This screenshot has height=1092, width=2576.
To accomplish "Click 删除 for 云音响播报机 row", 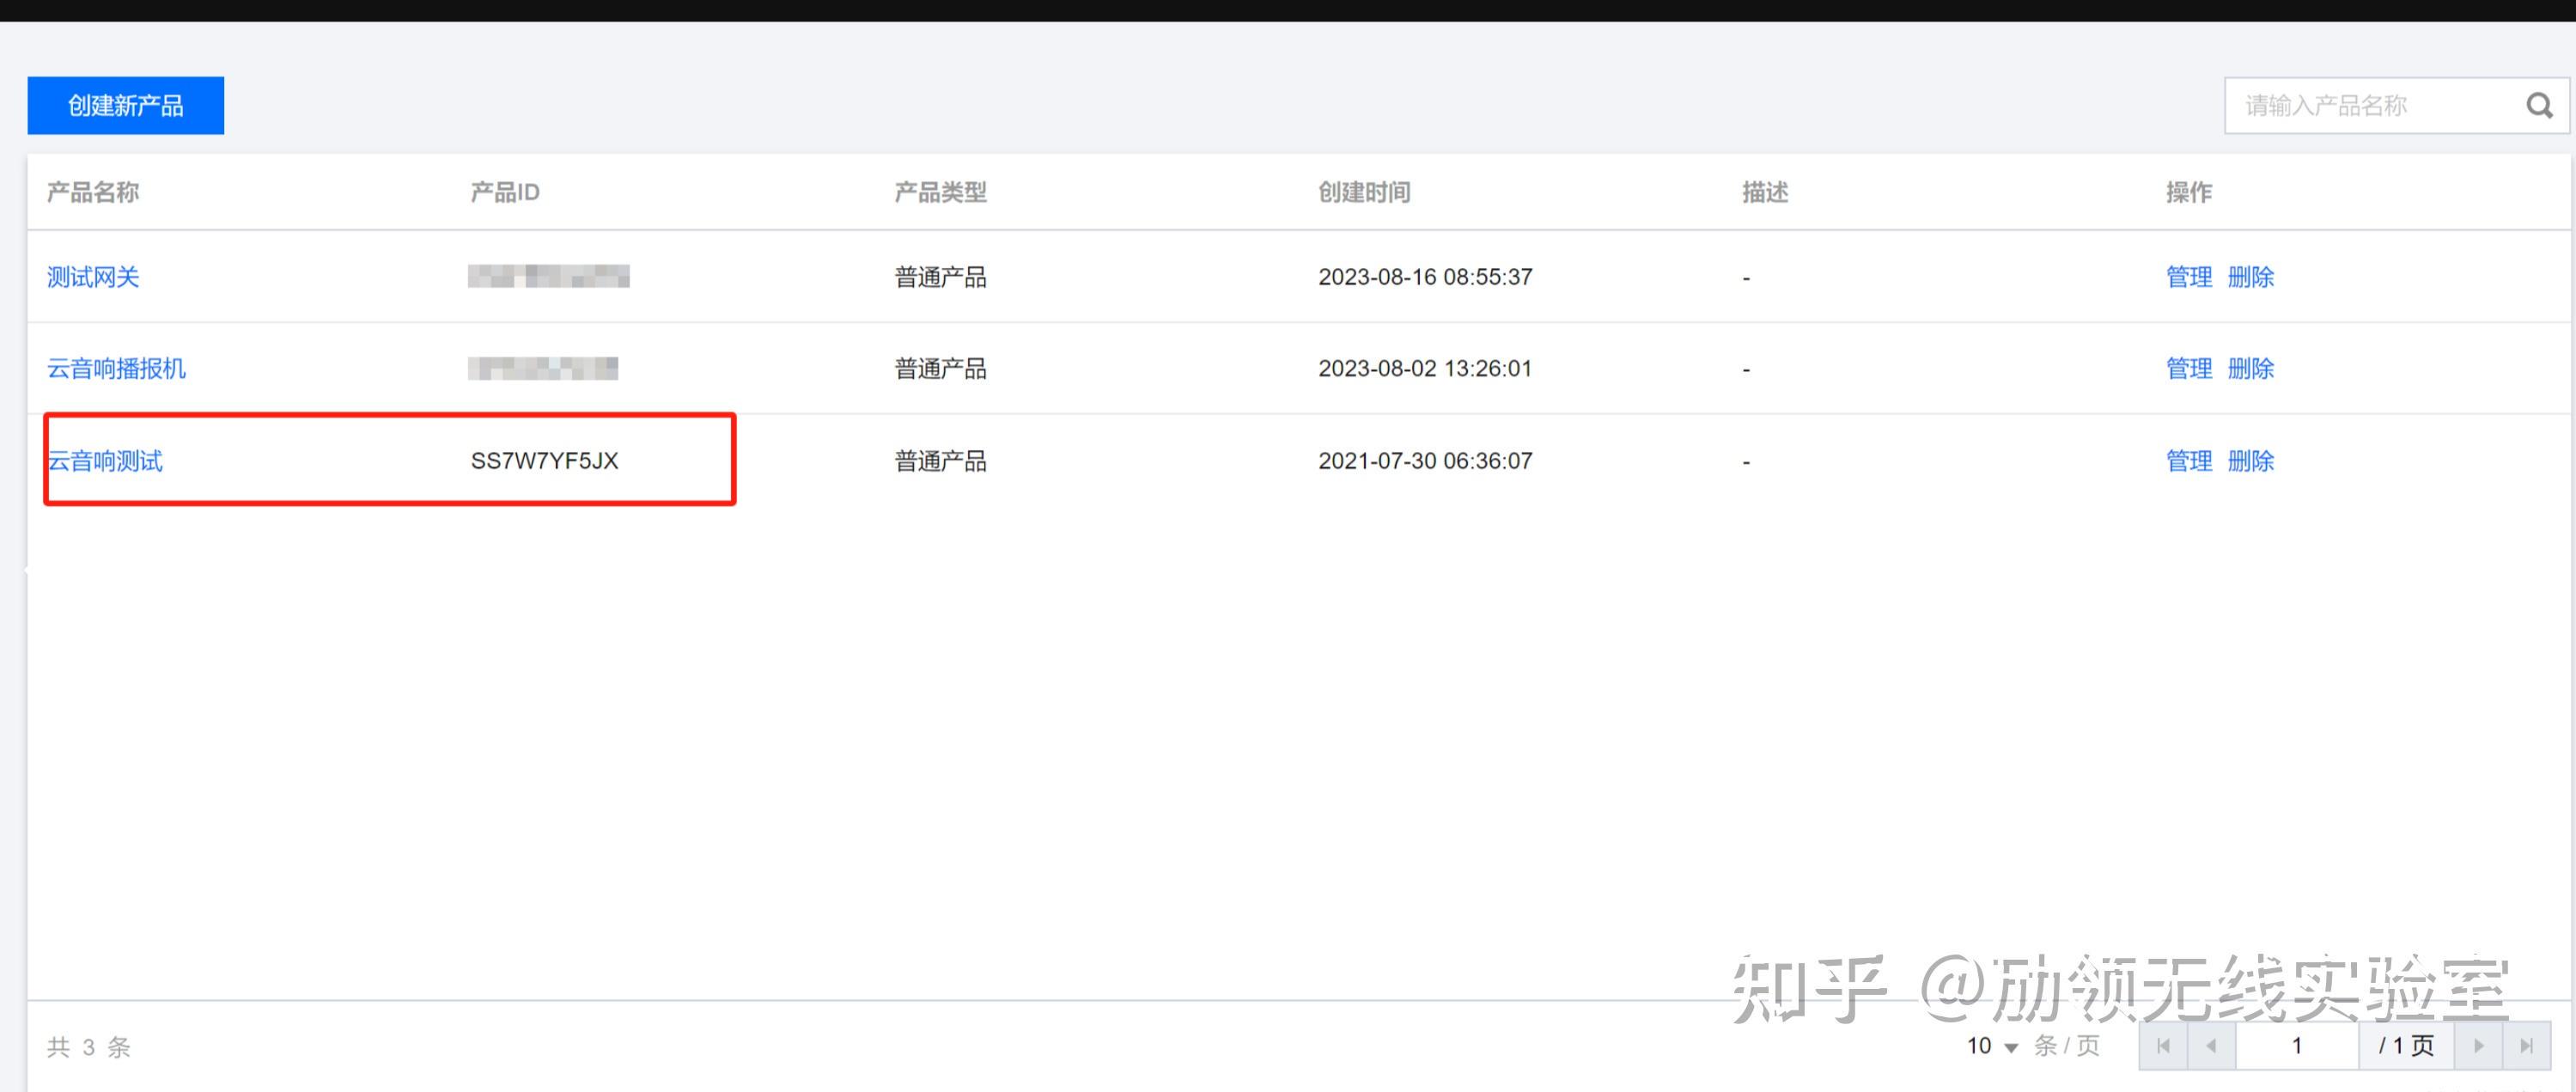I will [2251, 369].
